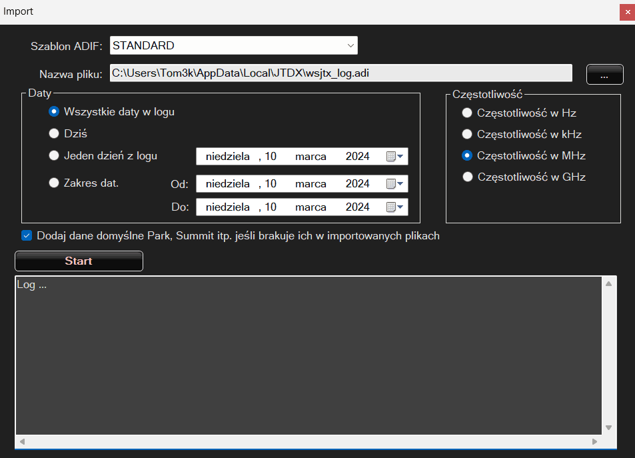
Task: Click inside the Log text area
Action: 309,355
